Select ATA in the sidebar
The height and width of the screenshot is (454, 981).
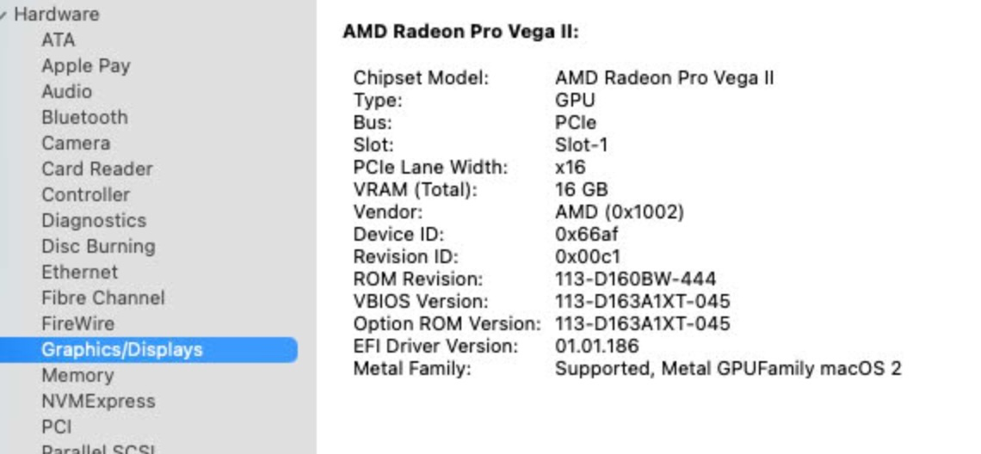[58, 40]
